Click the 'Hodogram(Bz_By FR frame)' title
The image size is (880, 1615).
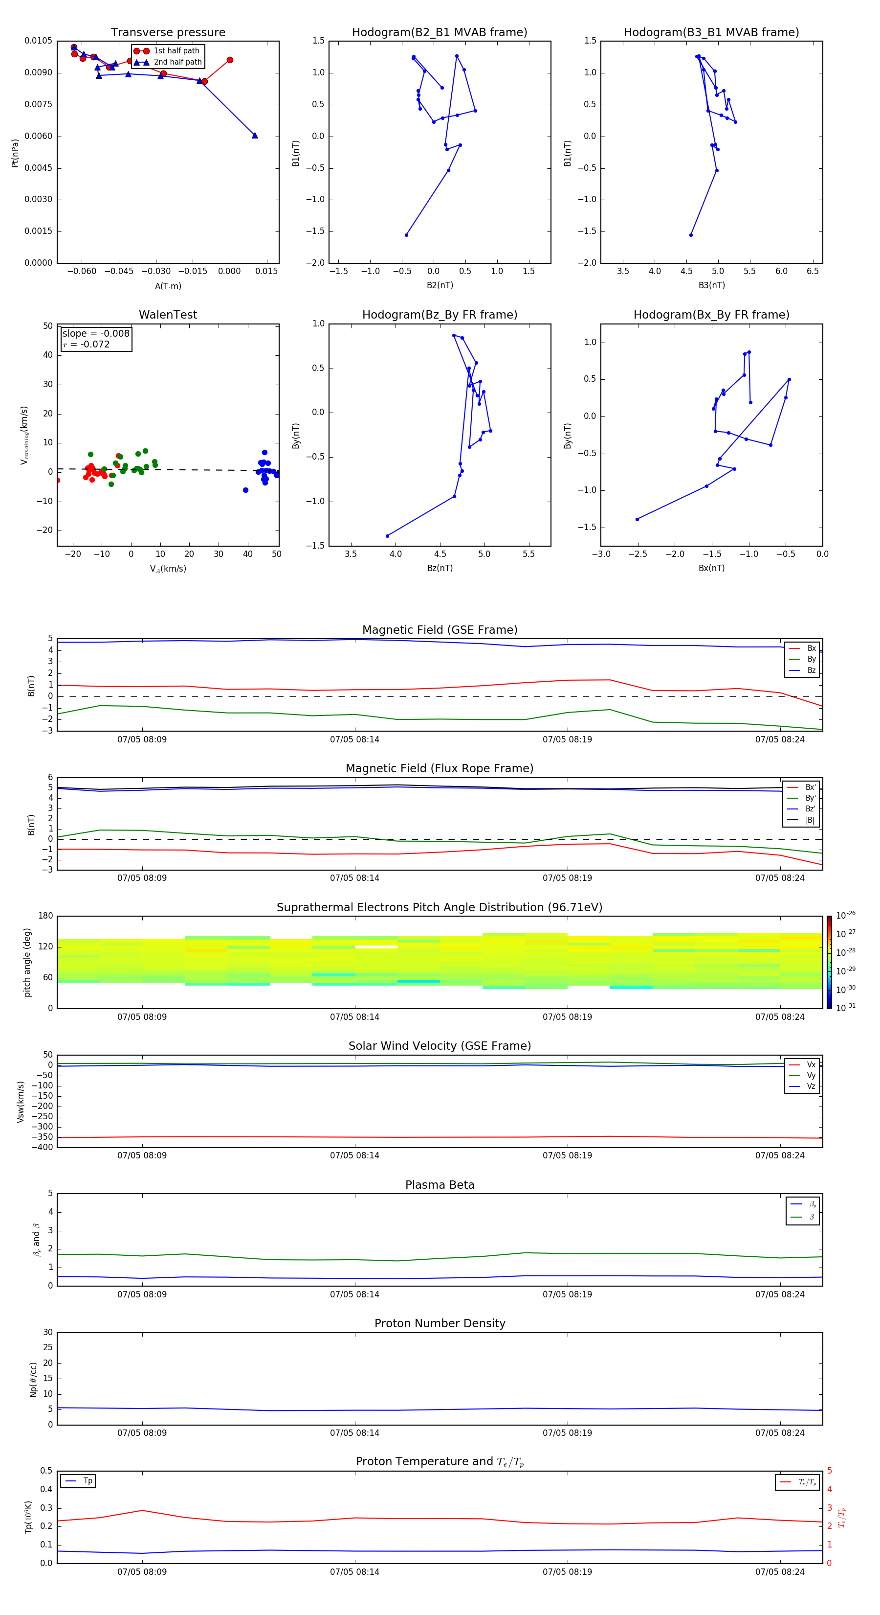440,315
